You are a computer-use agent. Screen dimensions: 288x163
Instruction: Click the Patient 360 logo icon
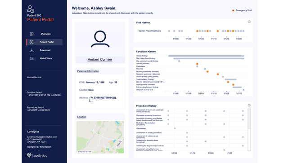coord(31,9)
